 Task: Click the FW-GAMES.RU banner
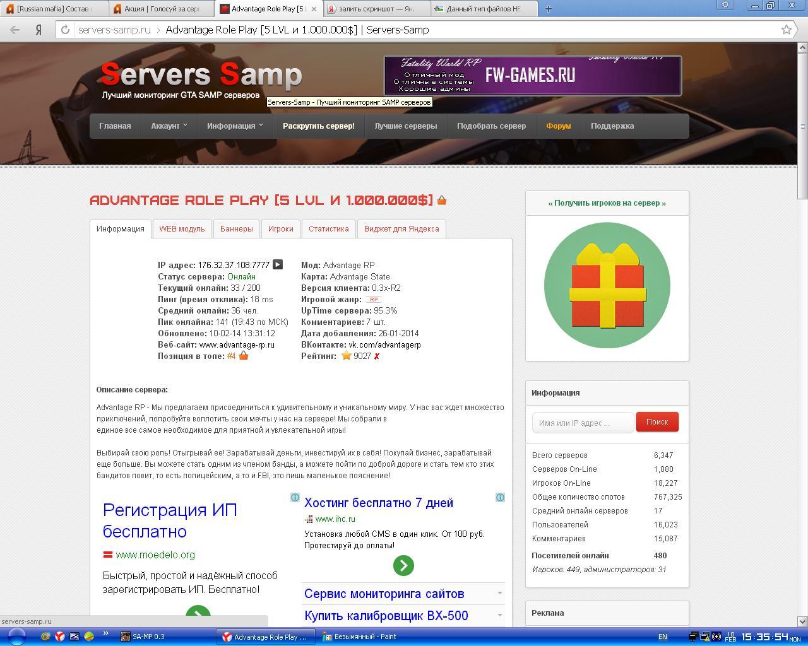coord(533,75)
